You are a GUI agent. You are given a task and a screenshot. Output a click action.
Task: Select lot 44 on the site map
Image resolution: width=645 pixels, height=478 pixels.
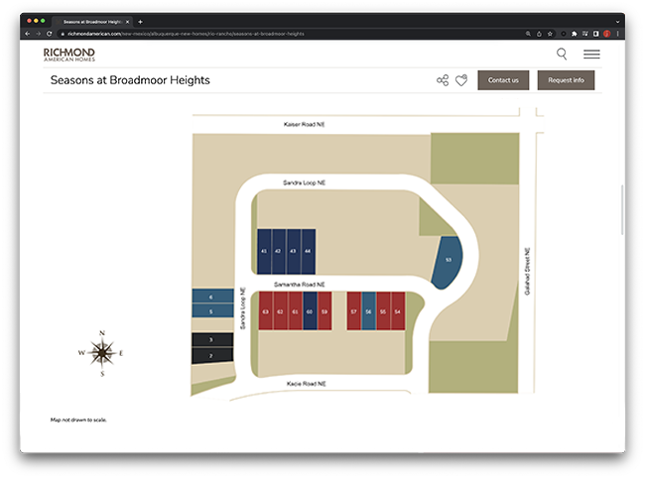click(x=308, y=251)
